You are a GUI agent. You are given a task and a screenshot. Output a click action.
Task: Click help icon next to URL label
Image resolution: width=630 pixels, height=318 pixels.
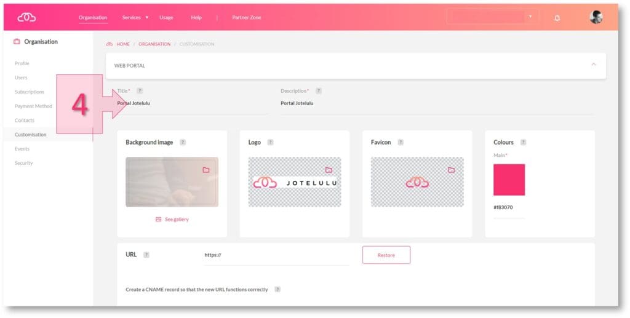tap(146, 255)
